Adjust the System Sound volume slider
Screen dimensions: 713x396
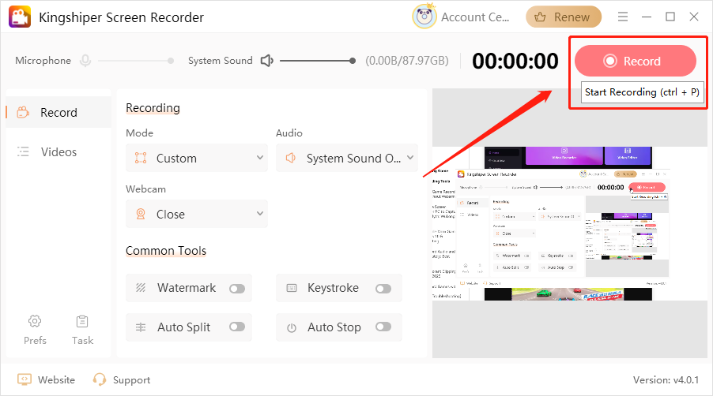click(x=318, y=60)
